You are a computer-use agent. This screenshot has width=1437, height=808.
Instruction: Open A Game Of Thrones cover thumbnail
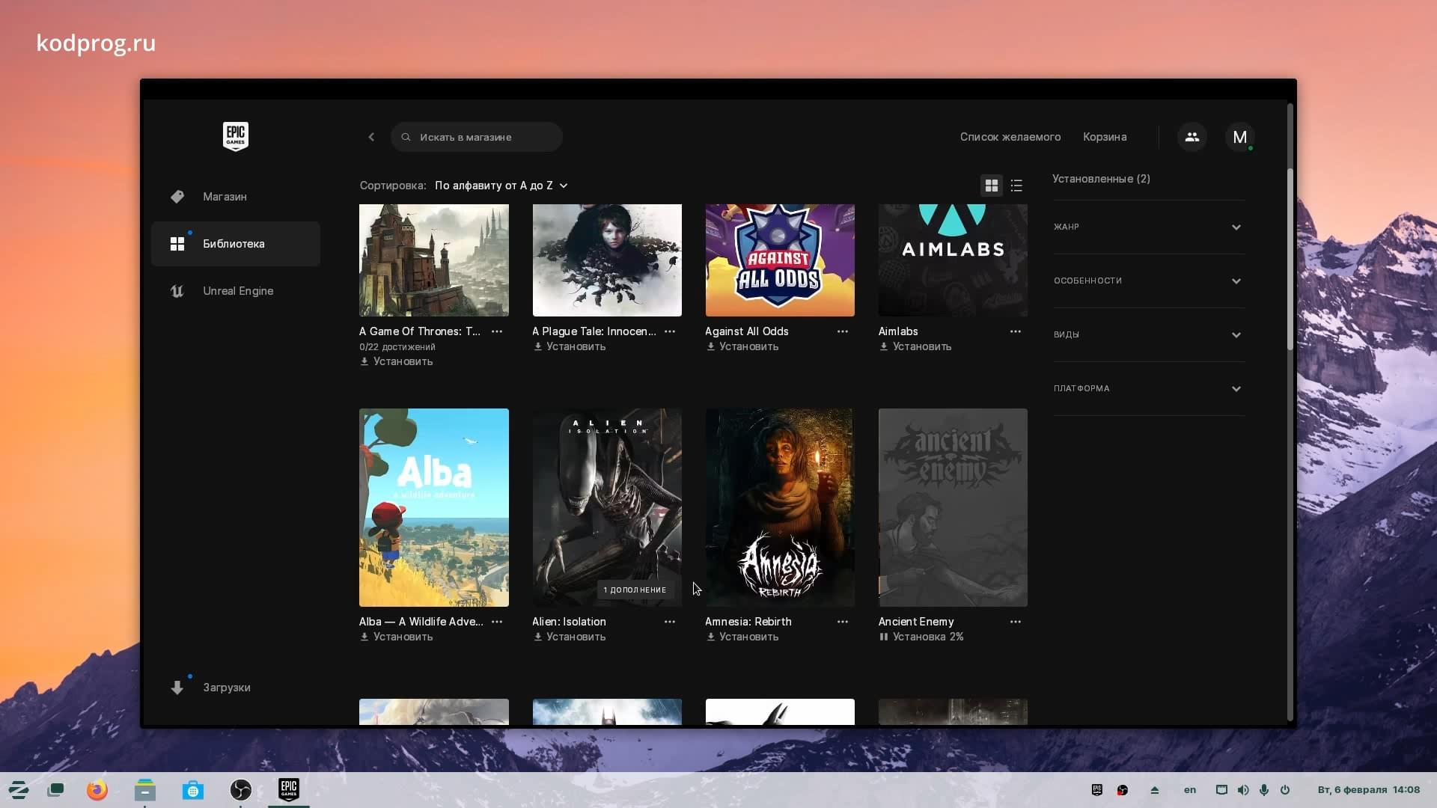[x=434, y=260]
